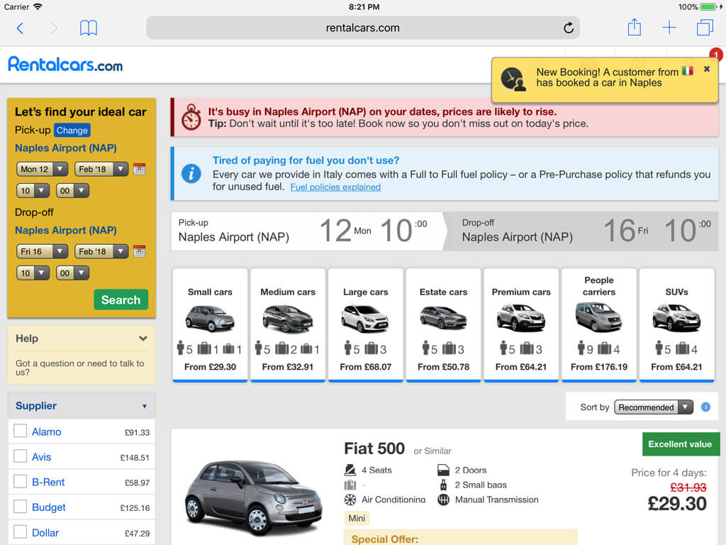
Task: Open drop-off month dropdown Feb '18
Action: click(x=101, y=251)
